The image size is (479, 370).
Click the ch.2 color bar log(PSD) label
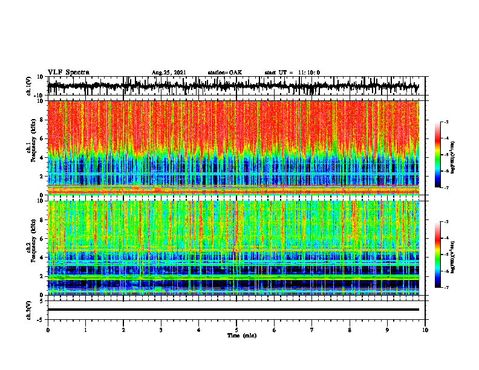[452, 256]
